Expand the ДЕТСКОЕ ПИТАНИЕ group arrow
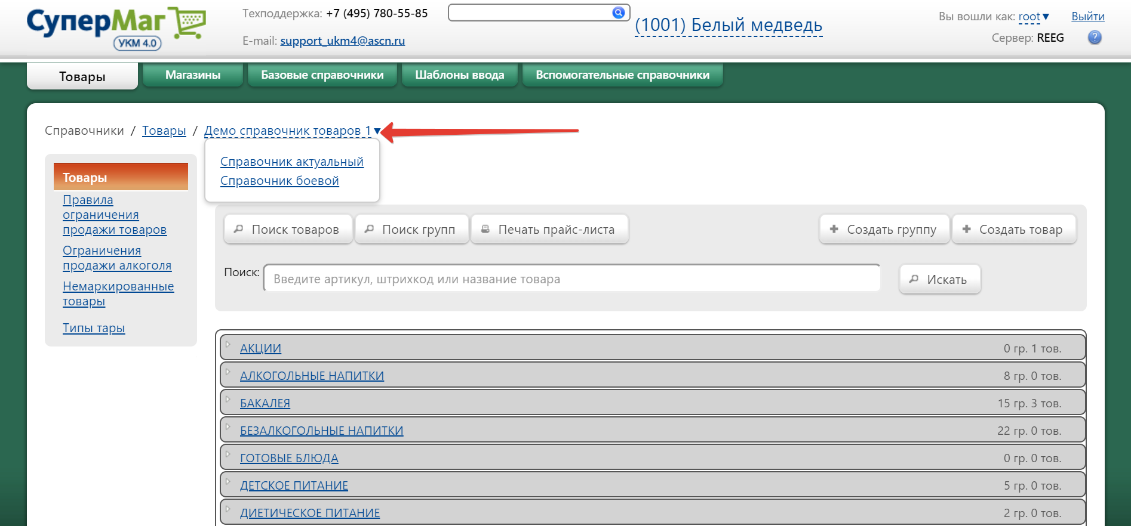This screenshot has height=526, width=1131. pyautogui.click(x=228, y=482)
